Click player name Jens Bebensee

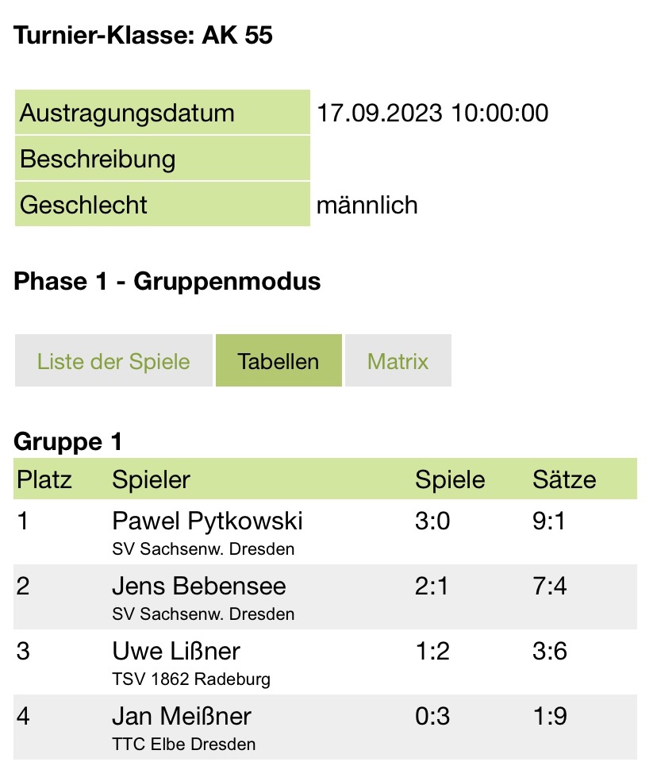tap(198, 586)
